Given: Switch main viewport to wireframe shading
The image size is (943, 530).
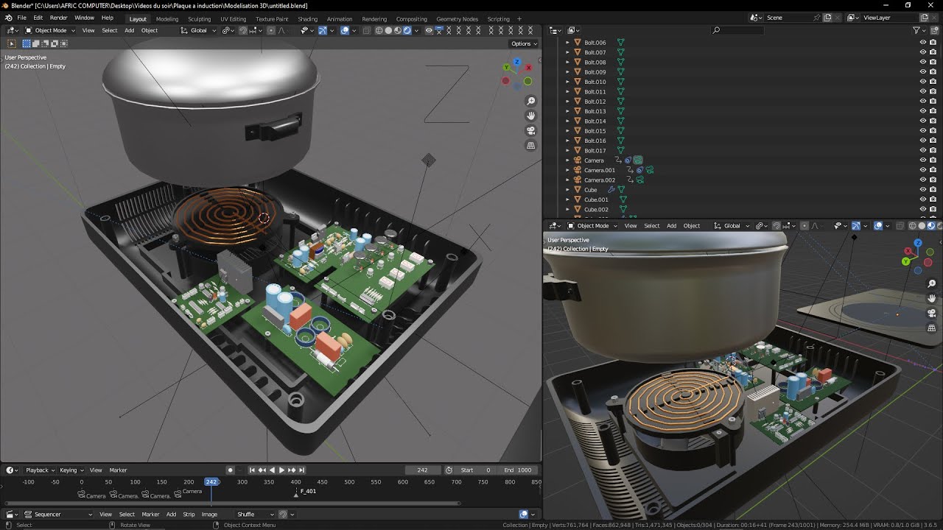Looking at the screenshot, I should coord(379,30).
